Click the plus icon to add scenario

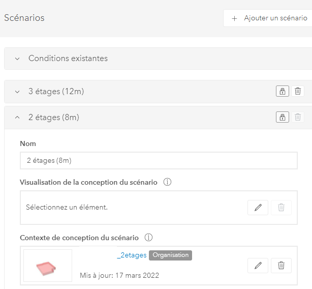[234, 18]
